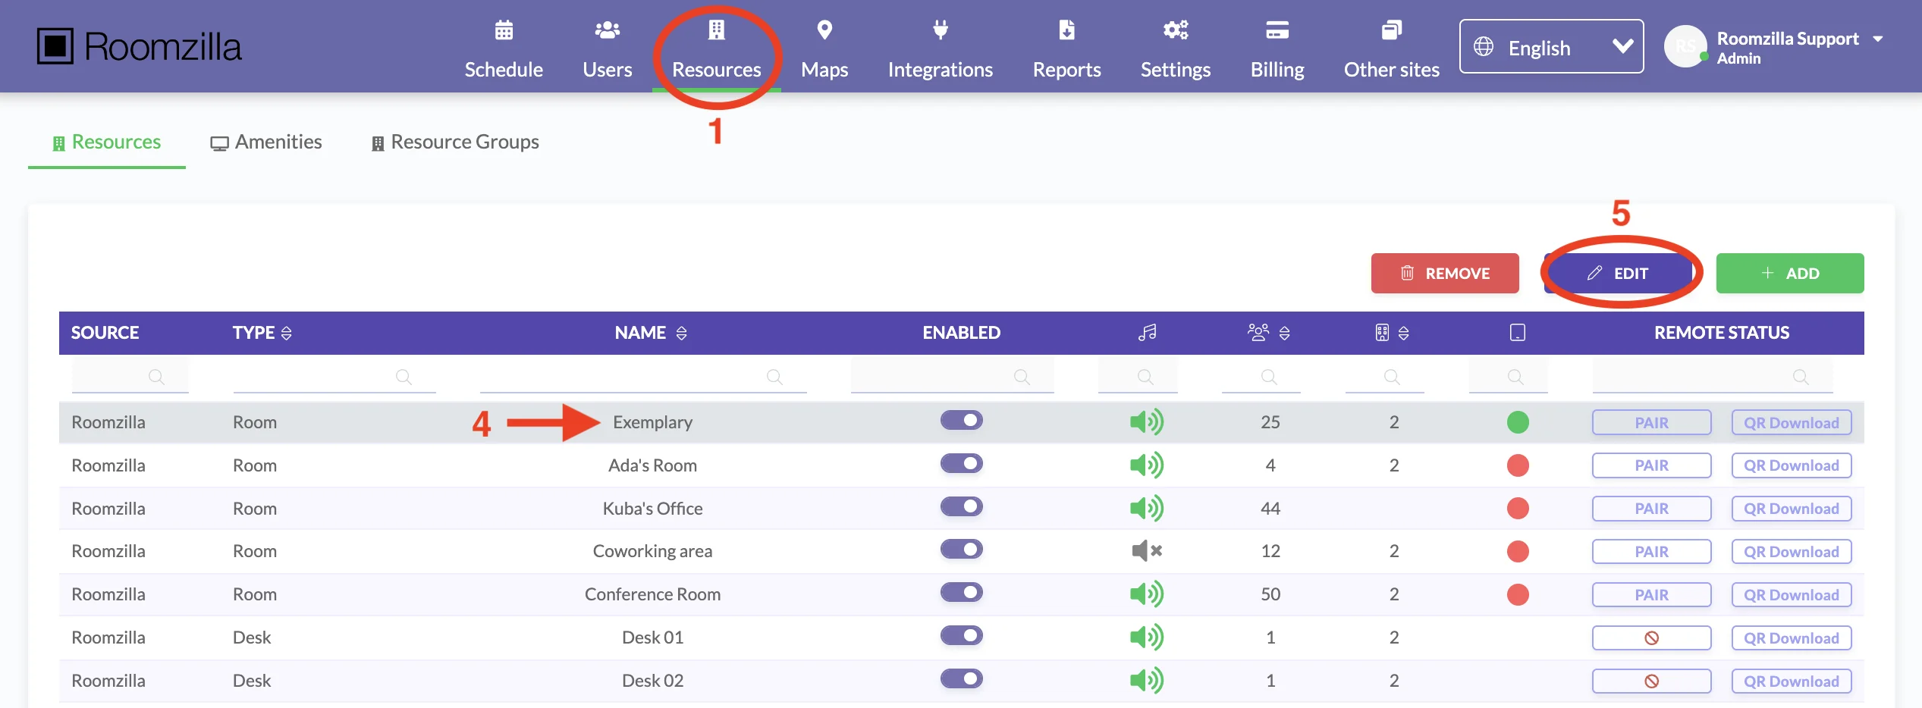Open the Integrations plug icon
The height and width of the screenshot is (708, 1922).
pos(940,30)
